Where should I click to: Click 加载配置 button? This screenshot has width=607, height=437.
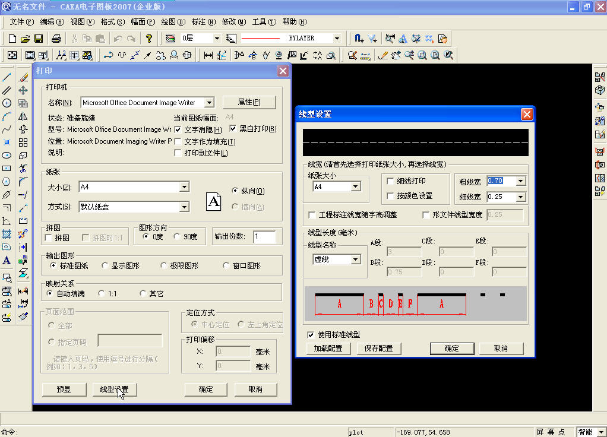pos(328,349)
